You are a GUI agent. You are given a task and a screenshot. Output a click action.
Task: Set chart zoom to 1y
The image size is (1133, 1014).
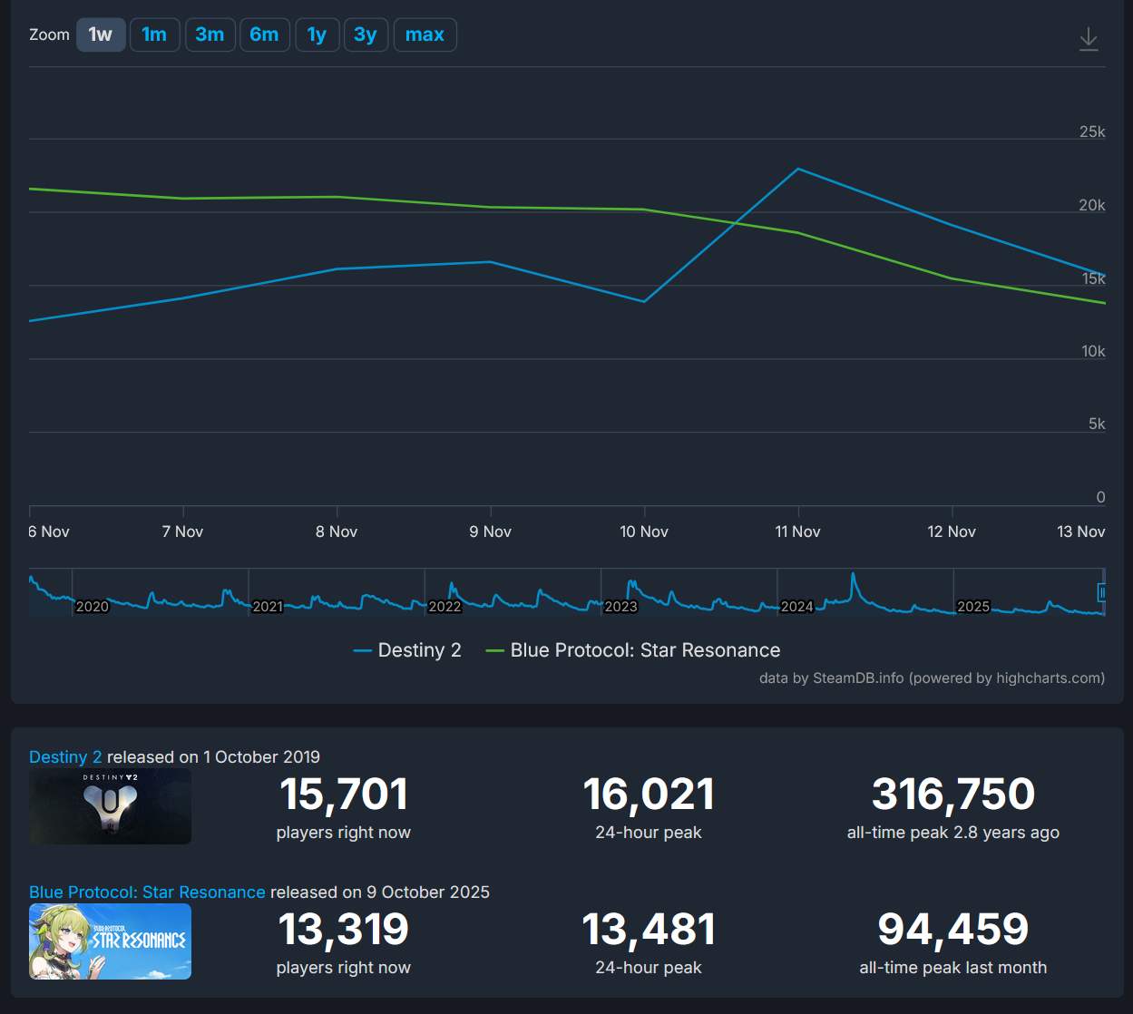317,34
